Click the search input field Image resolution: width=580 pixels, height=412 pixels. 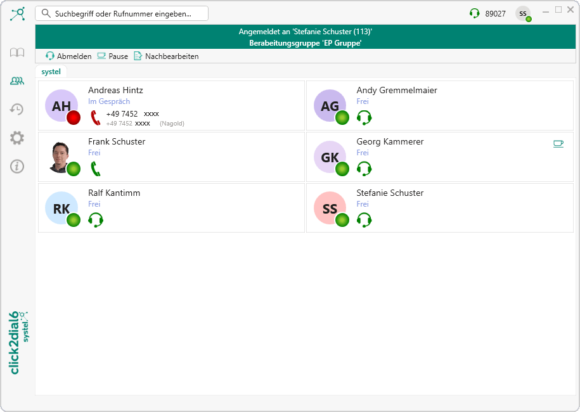[x=122, y=13]
